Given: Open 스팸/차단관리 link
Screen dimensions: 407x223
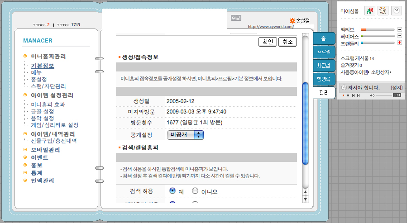Looking at the screenshot, I should click(x=48, y=86).
